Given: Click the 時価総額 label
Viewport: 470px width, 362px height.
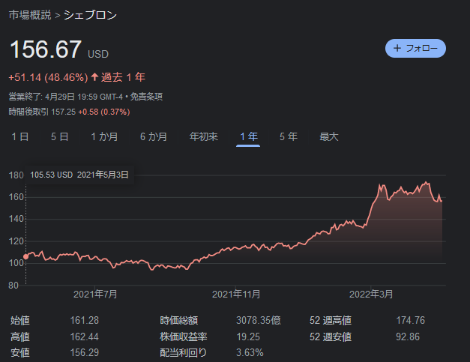Looking at the screenshot, I should 179,320.
